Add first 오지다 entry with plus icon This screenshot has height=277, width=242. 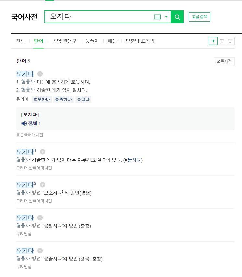(40, 74)
